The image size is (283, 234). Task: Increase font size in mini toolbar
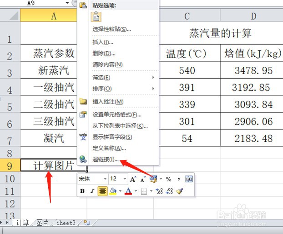click(133, 179)
